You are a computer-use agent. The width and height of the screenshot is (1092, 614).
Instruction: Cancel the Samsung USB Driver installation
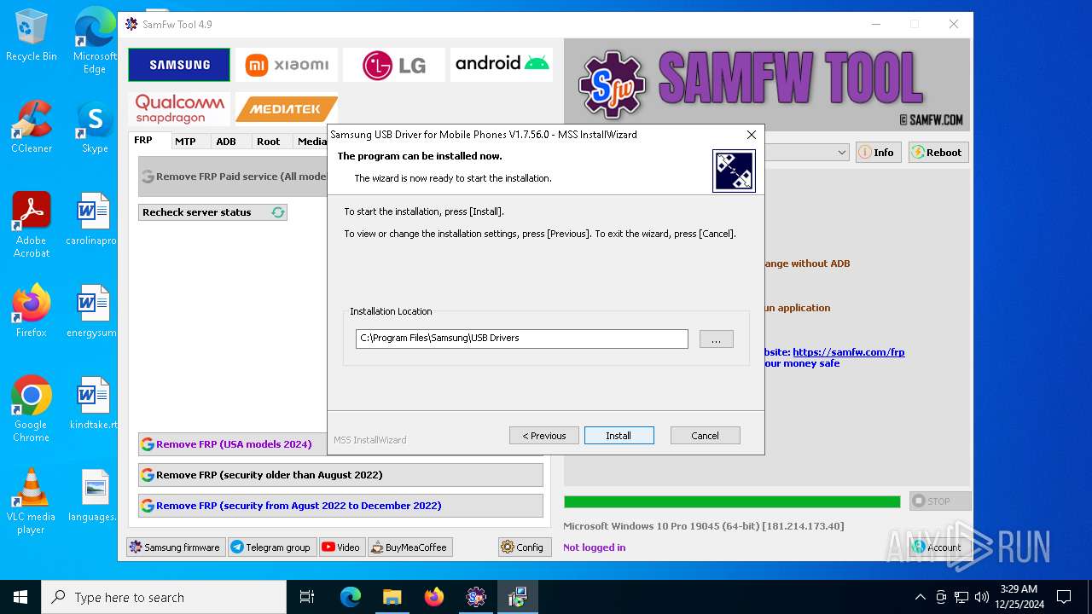[706, 436]
